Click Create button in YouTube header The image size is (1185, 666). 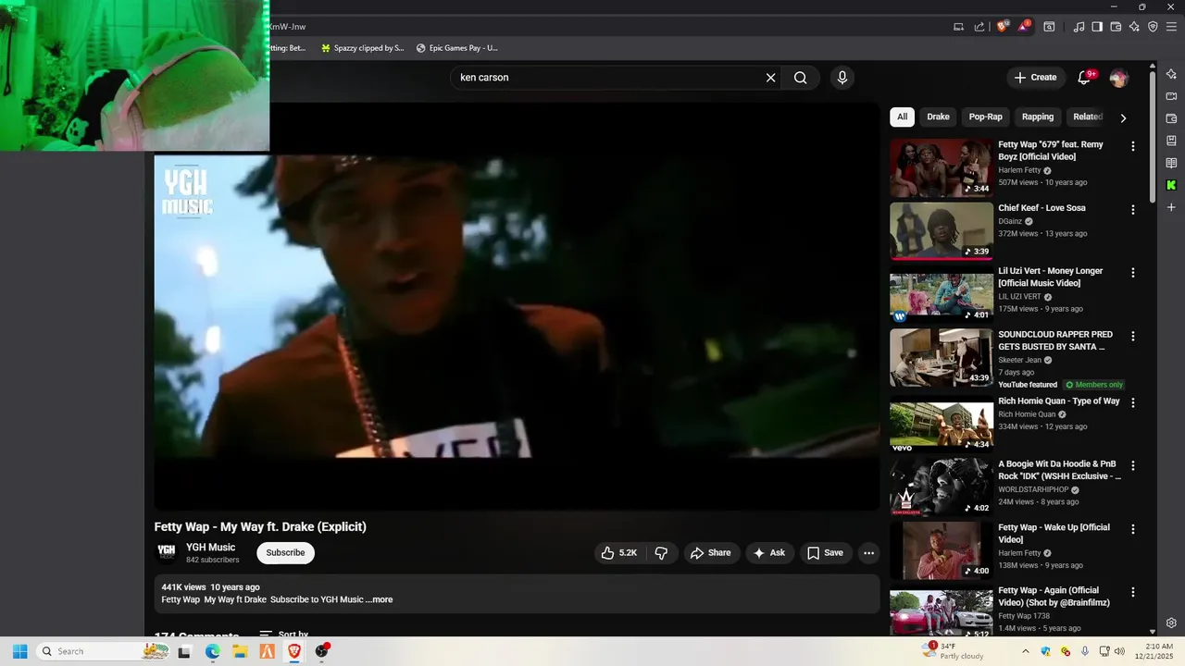tap(1035, 78)
